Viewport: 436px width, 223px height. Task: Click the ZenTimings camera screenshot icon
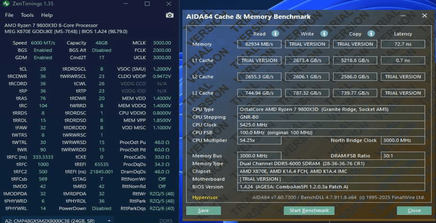pos(170,15)
